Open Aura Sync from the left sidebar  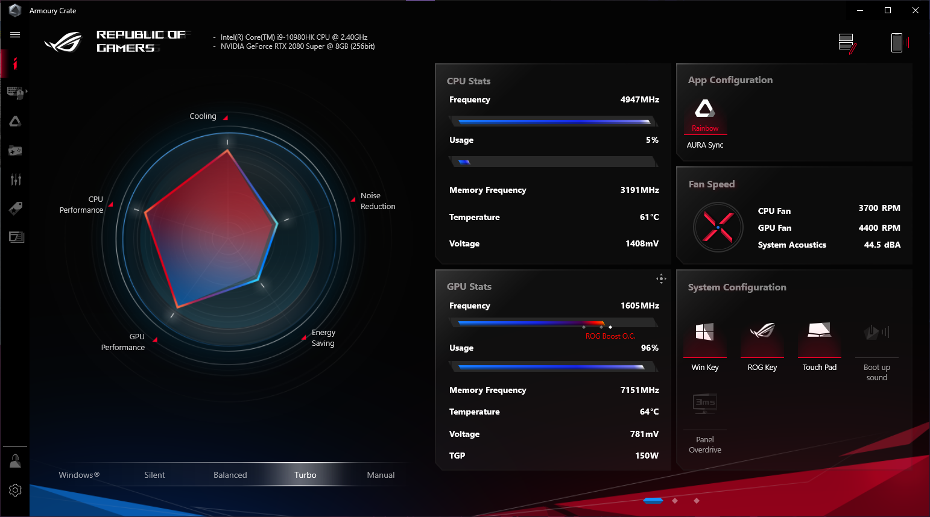point(15,121)
